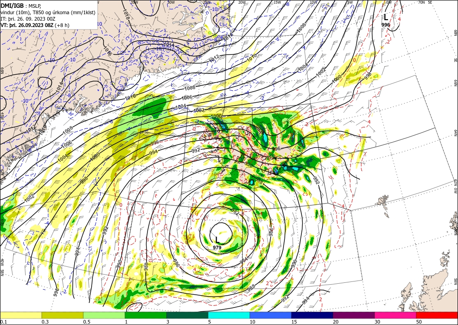The width and height of the screenshot is (458, 325).
Task: Click the 0.5 legend scale value
Action: pyautogui.click(x=87, y=322)
